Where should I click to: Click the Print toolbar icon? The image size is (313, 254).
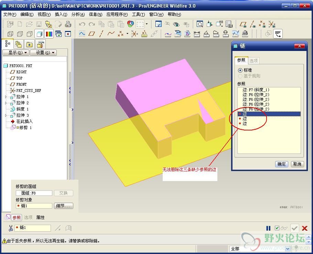pyautogui.click(x=68, y=24)
